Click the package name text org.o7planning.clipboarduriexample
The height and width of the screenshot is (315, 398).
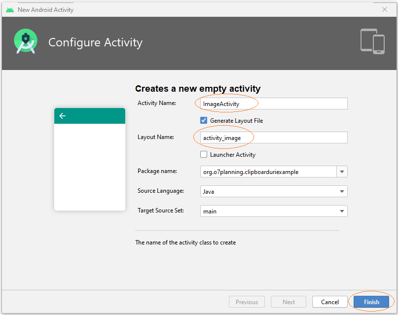(251, 172)
